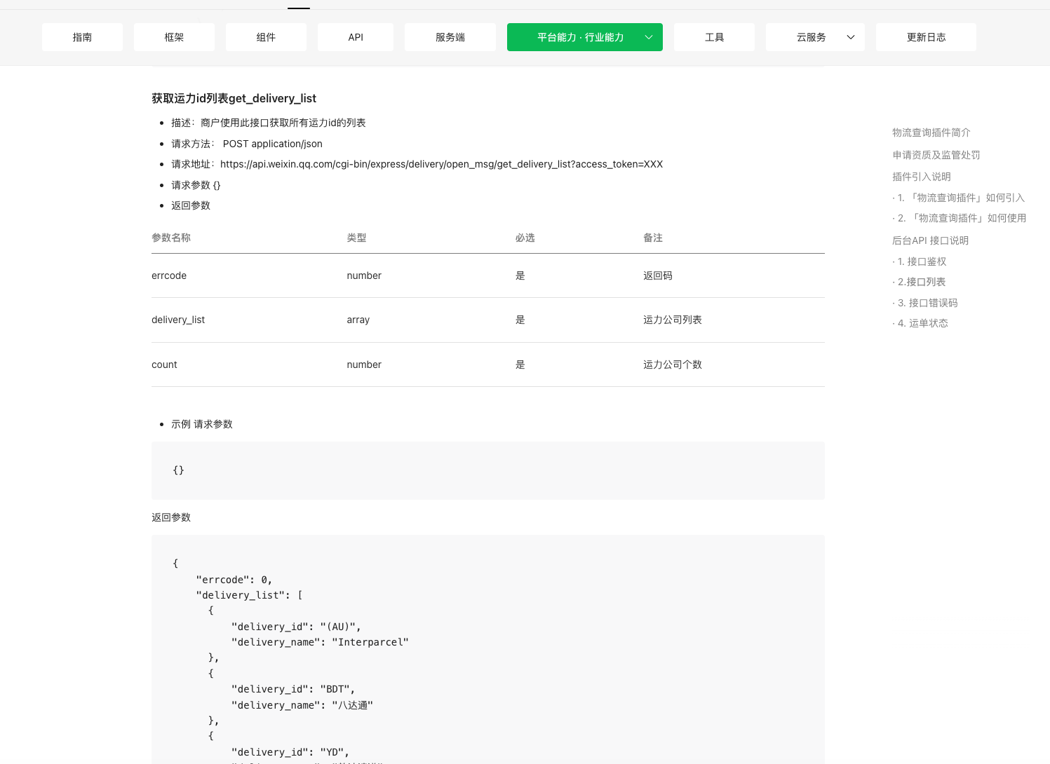Screen dimensions: 1050x764
Task: Expand the 平台能力 · 行业能力 chevron
Action: 649,37
